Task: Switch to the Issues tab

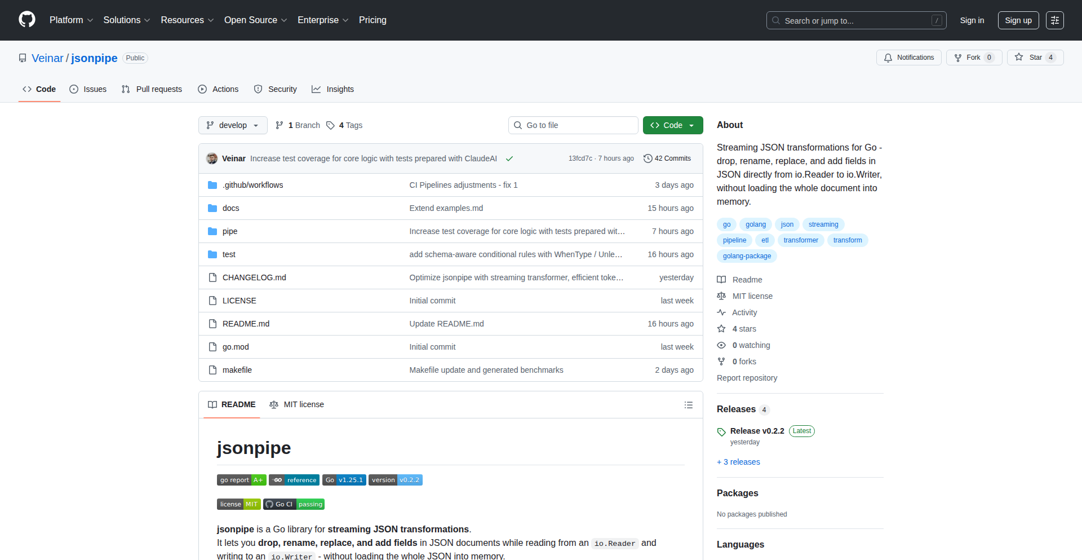Action: click(x=88, y=89)
